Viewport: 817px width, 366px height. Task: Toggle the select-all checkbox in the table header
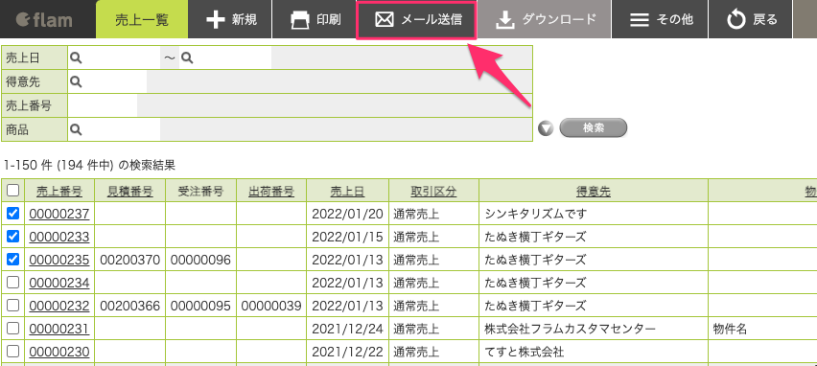tap(13, 191)
